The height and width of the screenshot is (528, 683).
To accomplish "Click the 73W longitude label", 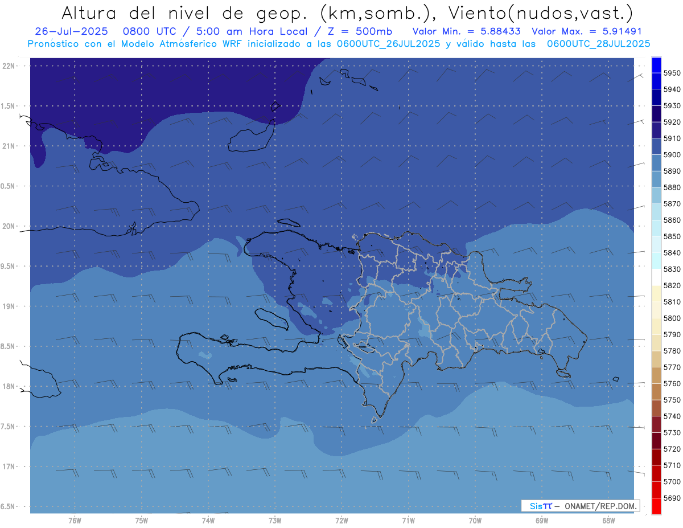I will [x=275, y=520].
